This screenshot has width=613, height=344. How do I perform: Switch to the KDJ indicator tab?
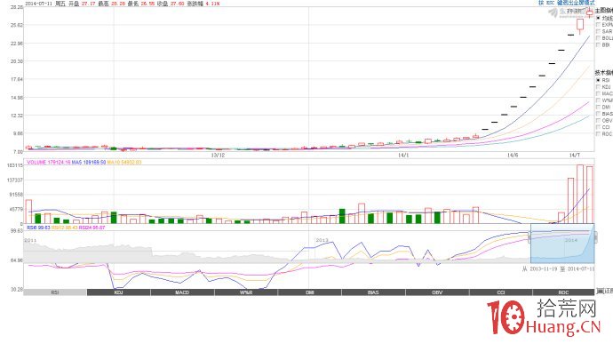coord(118,292)
